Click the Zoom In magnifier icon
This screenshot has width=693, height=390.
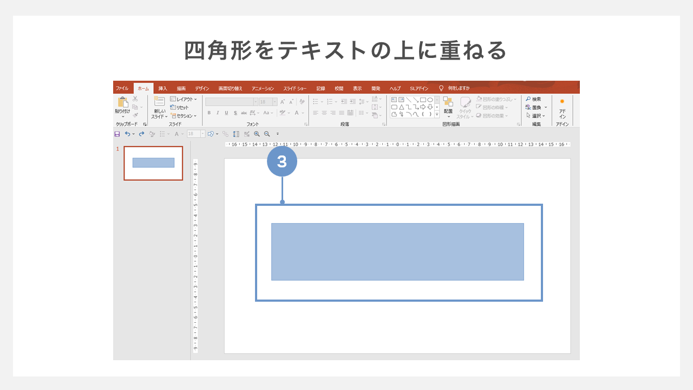257,134
